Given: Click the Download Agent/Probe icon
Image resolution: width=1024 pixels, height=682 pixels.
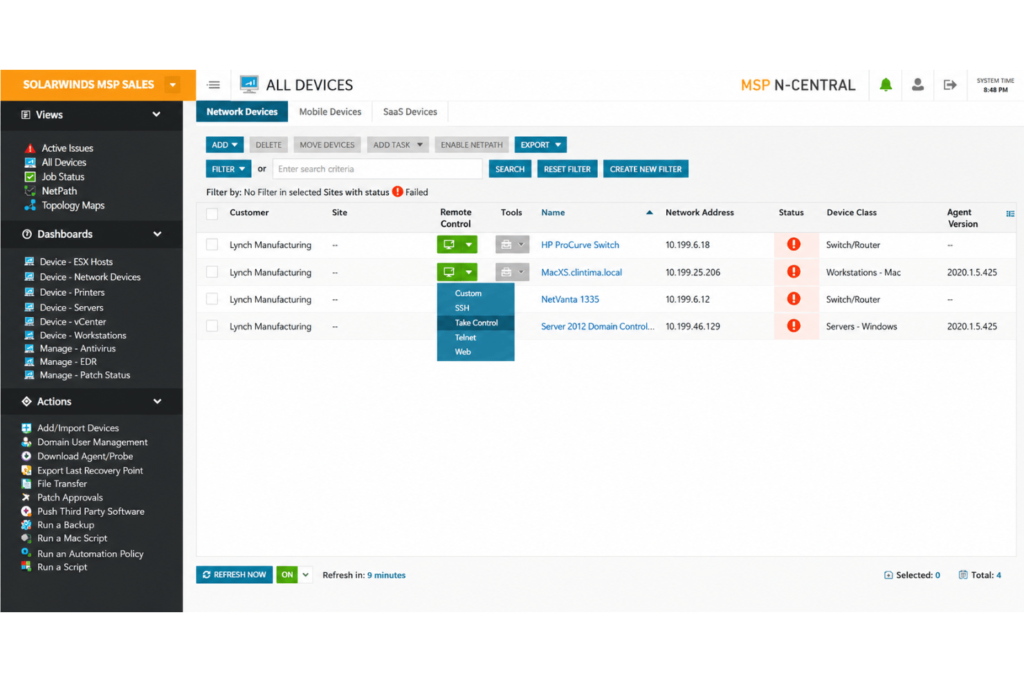Looking at the screenshot, I should point(26,456).
